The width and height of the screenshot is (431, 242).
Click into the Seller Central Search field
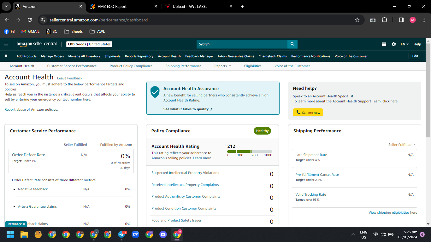tap(242, 44)
